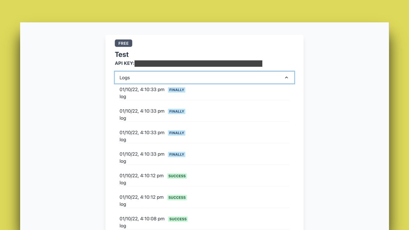This screenshot has width=409, height=230.
Task: Click the log message at 4:10:12 pm
Action: (123, 182)
